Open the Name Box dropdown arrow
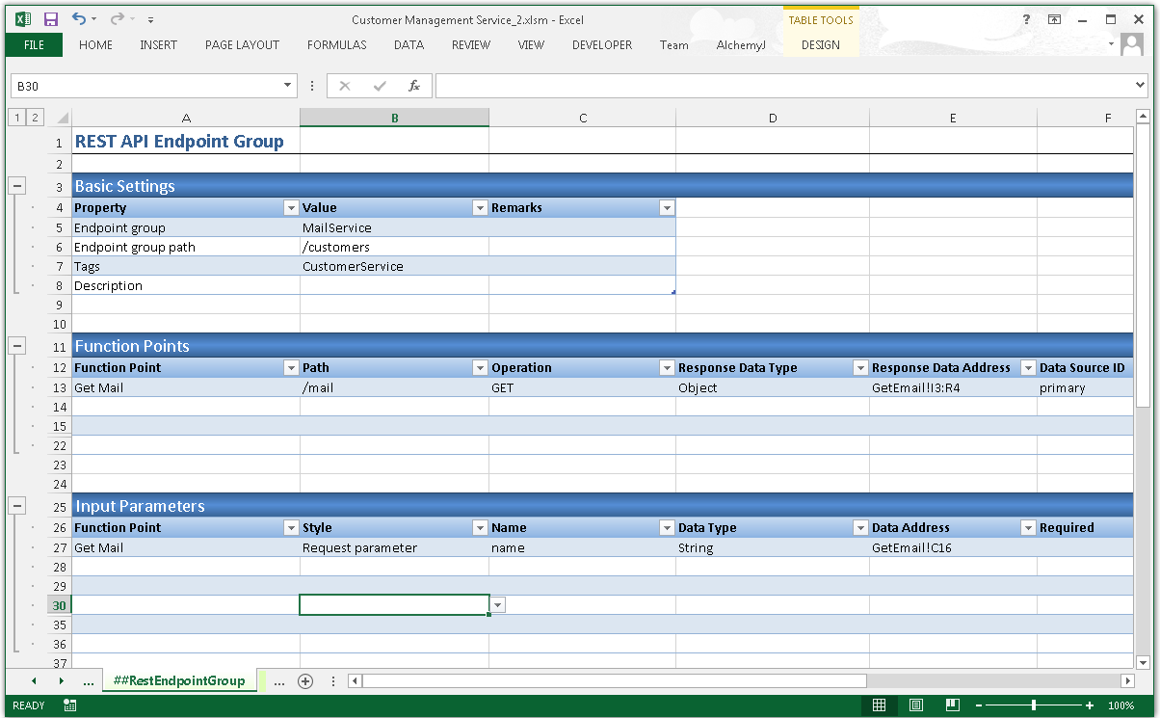The image size is (1160, 718). click(288, 86)
